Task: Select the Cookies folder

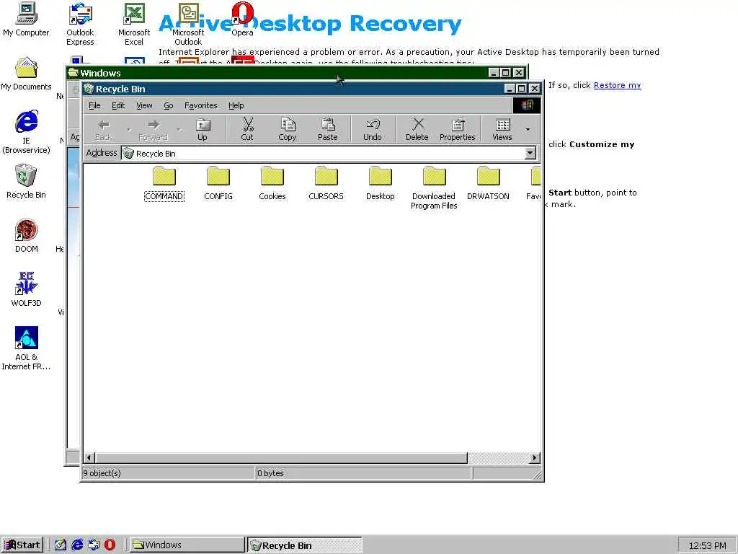Action: pyautogui.click(x=272, y=184)
